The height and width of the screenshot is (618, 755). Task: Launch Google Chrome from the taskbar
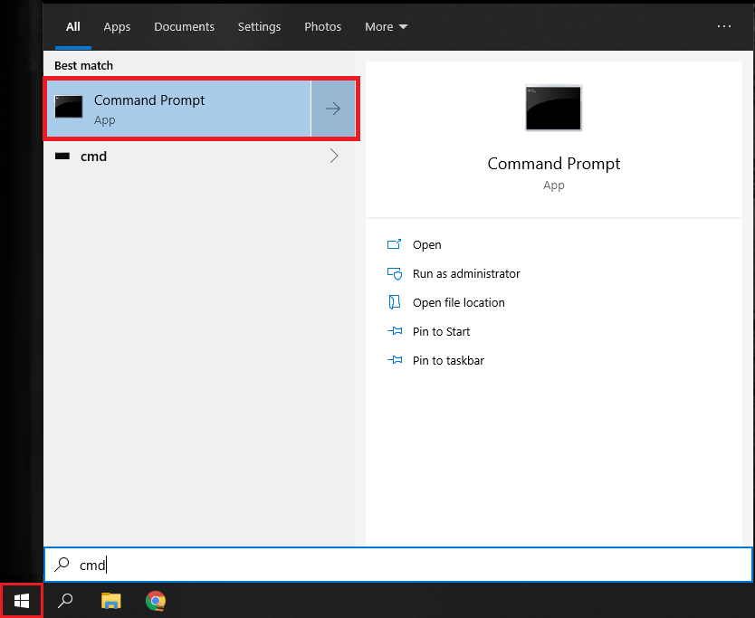click(x=156, y=600)
